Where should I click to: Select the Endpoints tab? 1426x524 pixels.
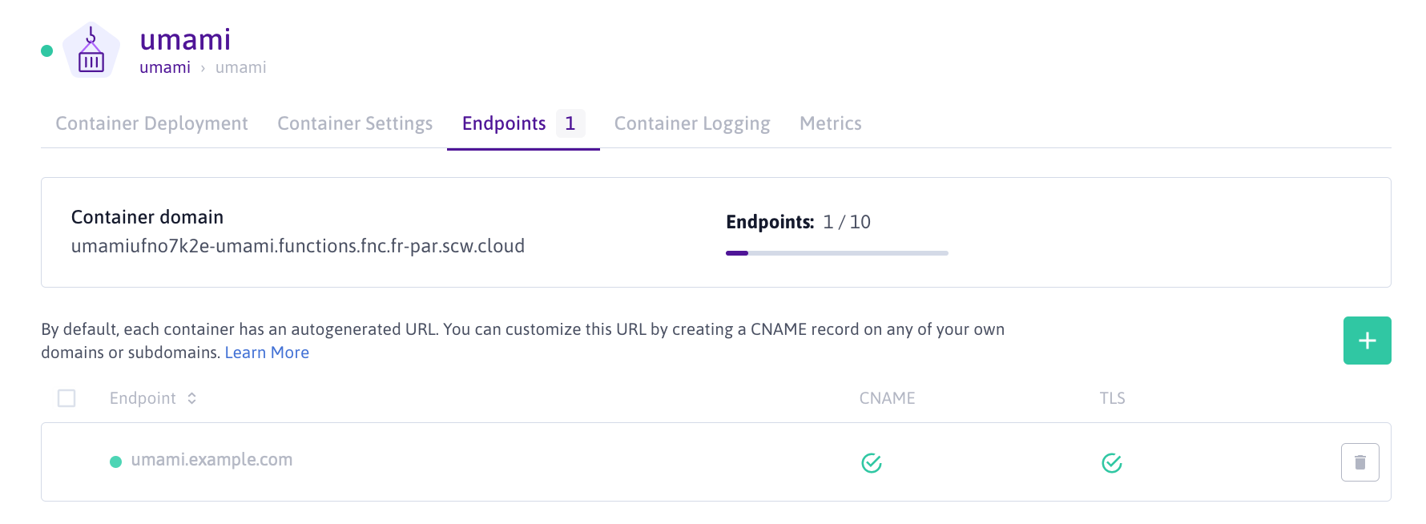[x=504, y=123]
